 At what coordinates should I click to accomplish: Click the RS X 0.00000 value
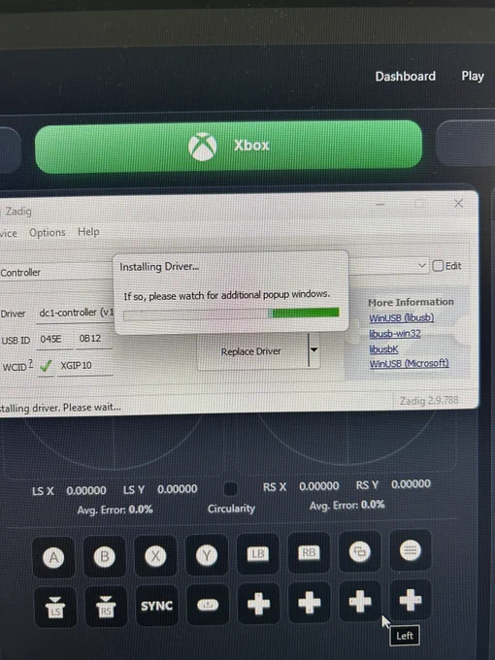tap(319, 486)
